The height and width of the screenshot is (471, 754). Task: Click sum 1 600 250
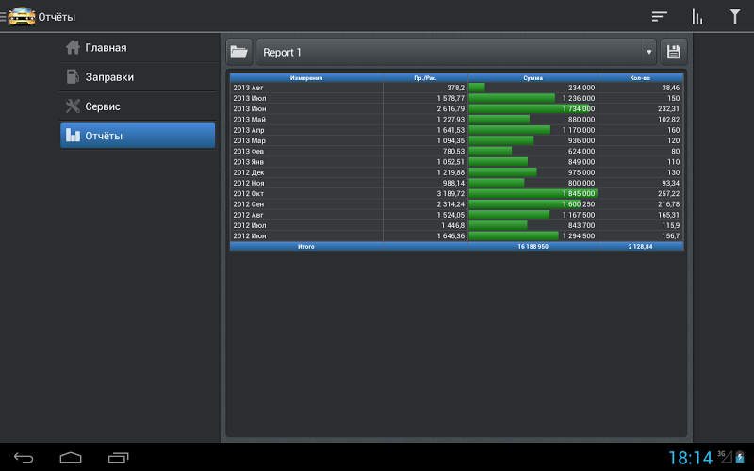pyautogui.click(x=579, y=204)
